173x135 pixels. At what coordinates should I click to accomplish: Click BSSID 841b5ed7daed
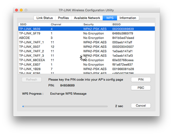coord(123,38)
